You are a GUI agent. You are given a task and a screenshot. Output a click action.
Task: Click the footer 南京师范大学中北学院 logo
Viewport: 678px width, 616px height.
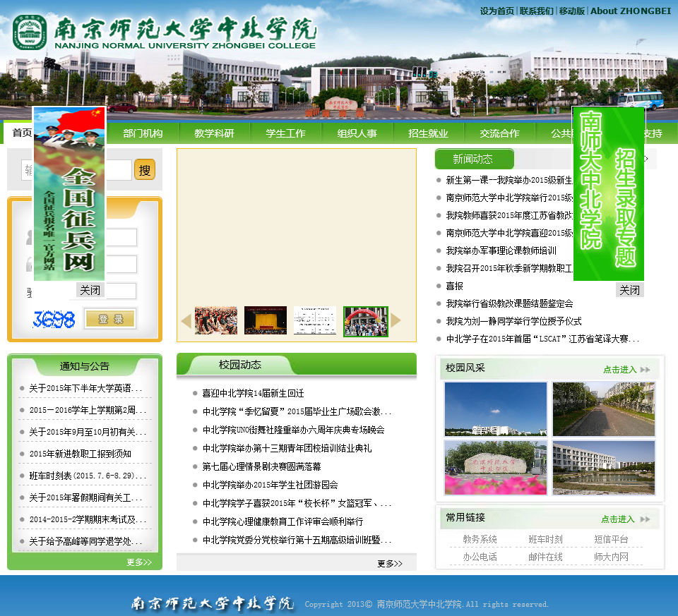[x=213, y=603]
